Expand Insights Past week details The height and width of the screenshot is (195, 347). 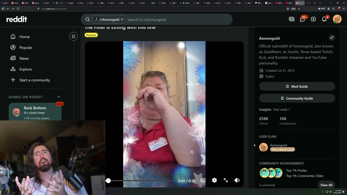click(x=282, y=109)
